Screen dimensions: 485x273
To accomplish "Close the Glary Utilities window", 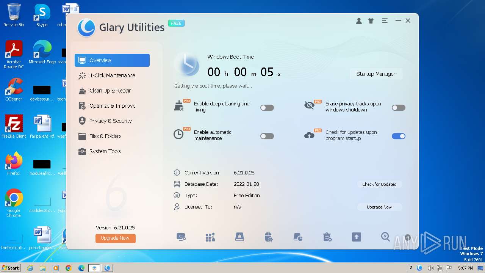I will pyautogui.click(x=408, y=21).
